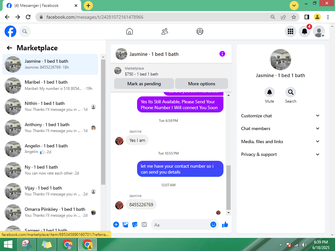The height and width of the screenshot is (251, 335).
Task: Attach a file using the photo icon
Action: [x=125, y=225]
